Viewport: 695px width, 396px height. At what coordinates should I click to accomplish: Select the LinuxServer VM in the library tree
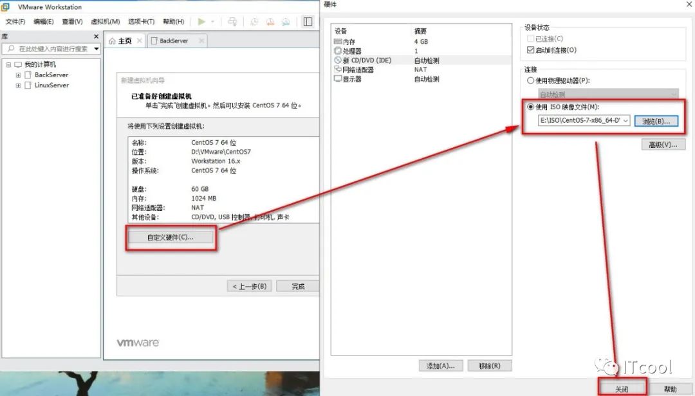coord(51,85)
